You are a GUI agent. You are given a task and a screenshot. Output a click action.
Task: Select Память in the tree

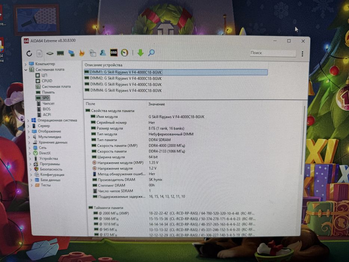(x=45, y=92)
